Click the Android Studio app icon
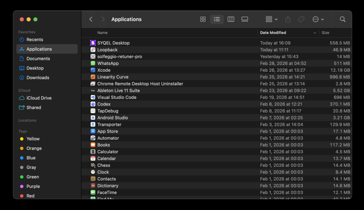 click(93, 118)
